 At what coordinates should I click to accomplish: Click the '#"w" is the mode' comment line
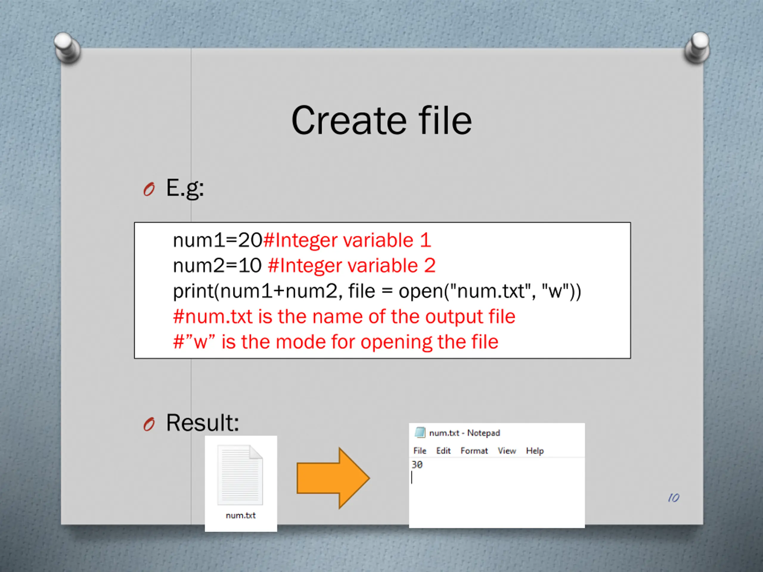336,342
